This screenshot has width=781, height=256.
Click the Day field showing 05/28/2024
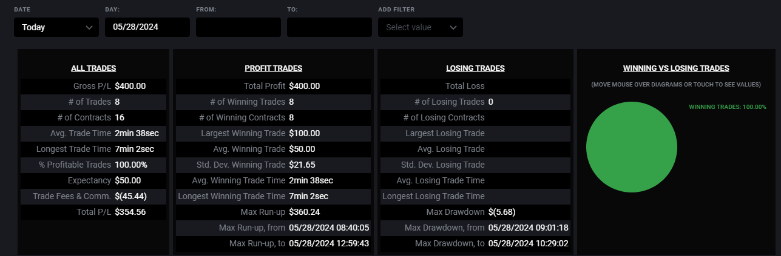147,27
